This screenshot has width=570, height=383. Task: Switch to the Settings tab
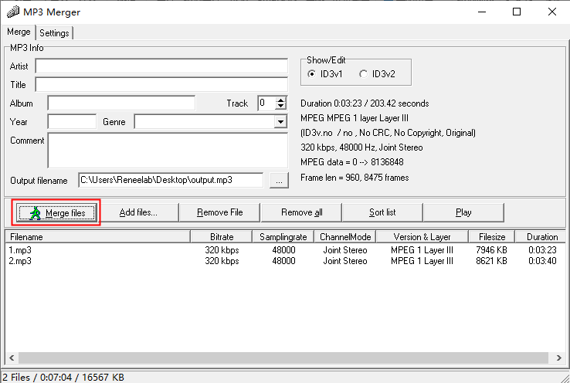point(54,33)
